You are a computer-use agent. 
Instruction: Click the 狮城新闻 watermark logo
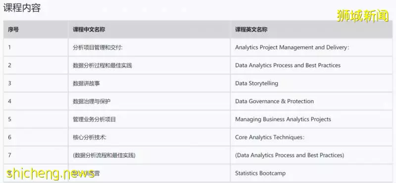tap(363, 16)
